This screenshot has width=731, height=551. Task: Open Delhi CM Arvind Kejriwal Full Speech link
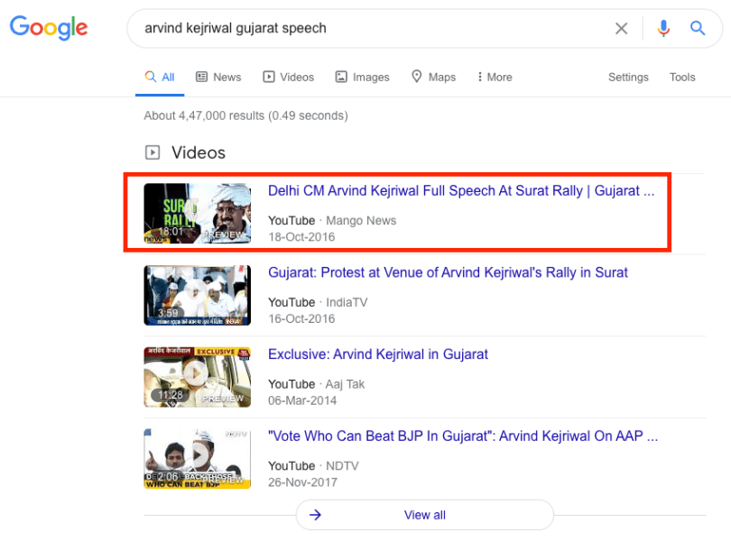[x=461, y=191]
